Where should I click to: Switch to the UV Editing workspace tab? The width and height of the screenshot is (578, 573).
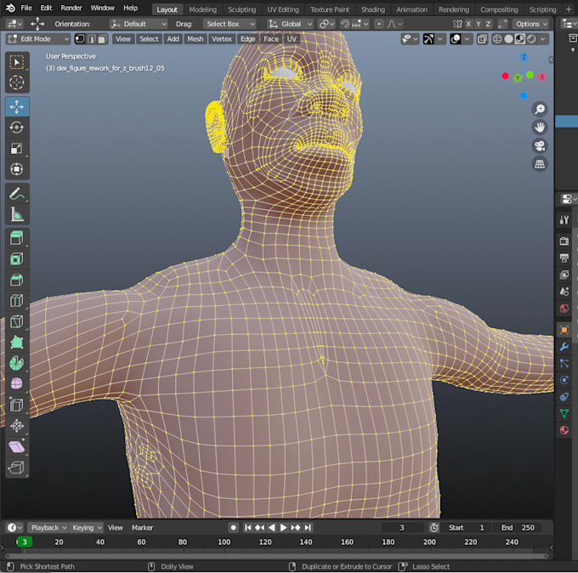(x=283, y=9)
